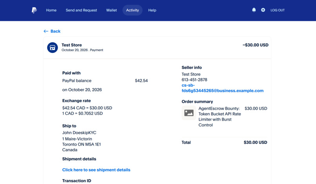Go to the Home menu item
The width and height of the screenshot is (316, 184).
tap(51, 10)
